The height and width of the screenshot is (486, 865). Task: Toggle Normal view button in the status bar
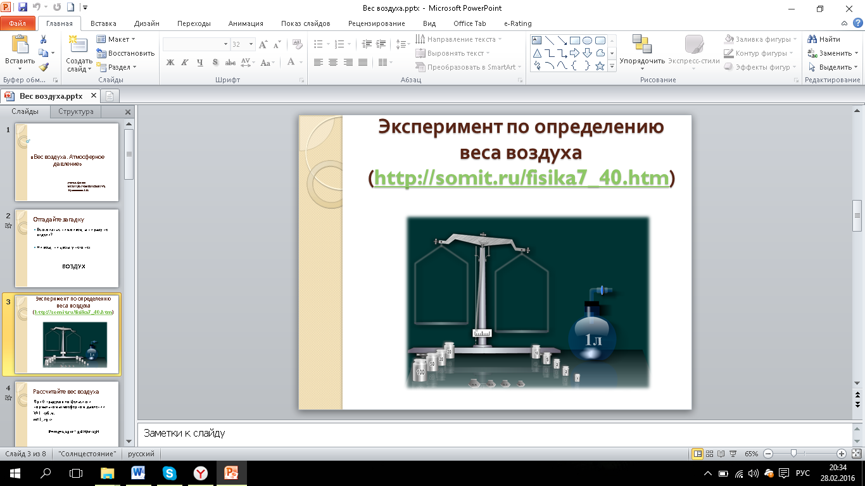tap(698, 454)
